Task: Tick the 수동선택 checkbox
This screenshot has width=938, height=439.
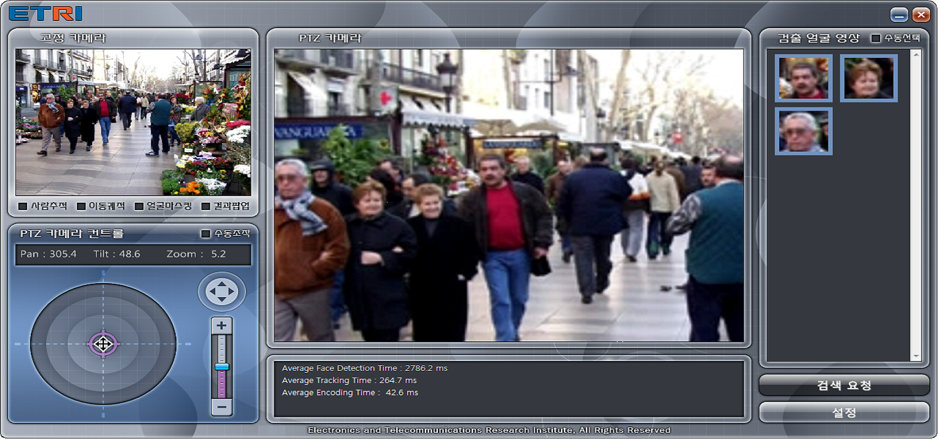Action: (876, 38)
